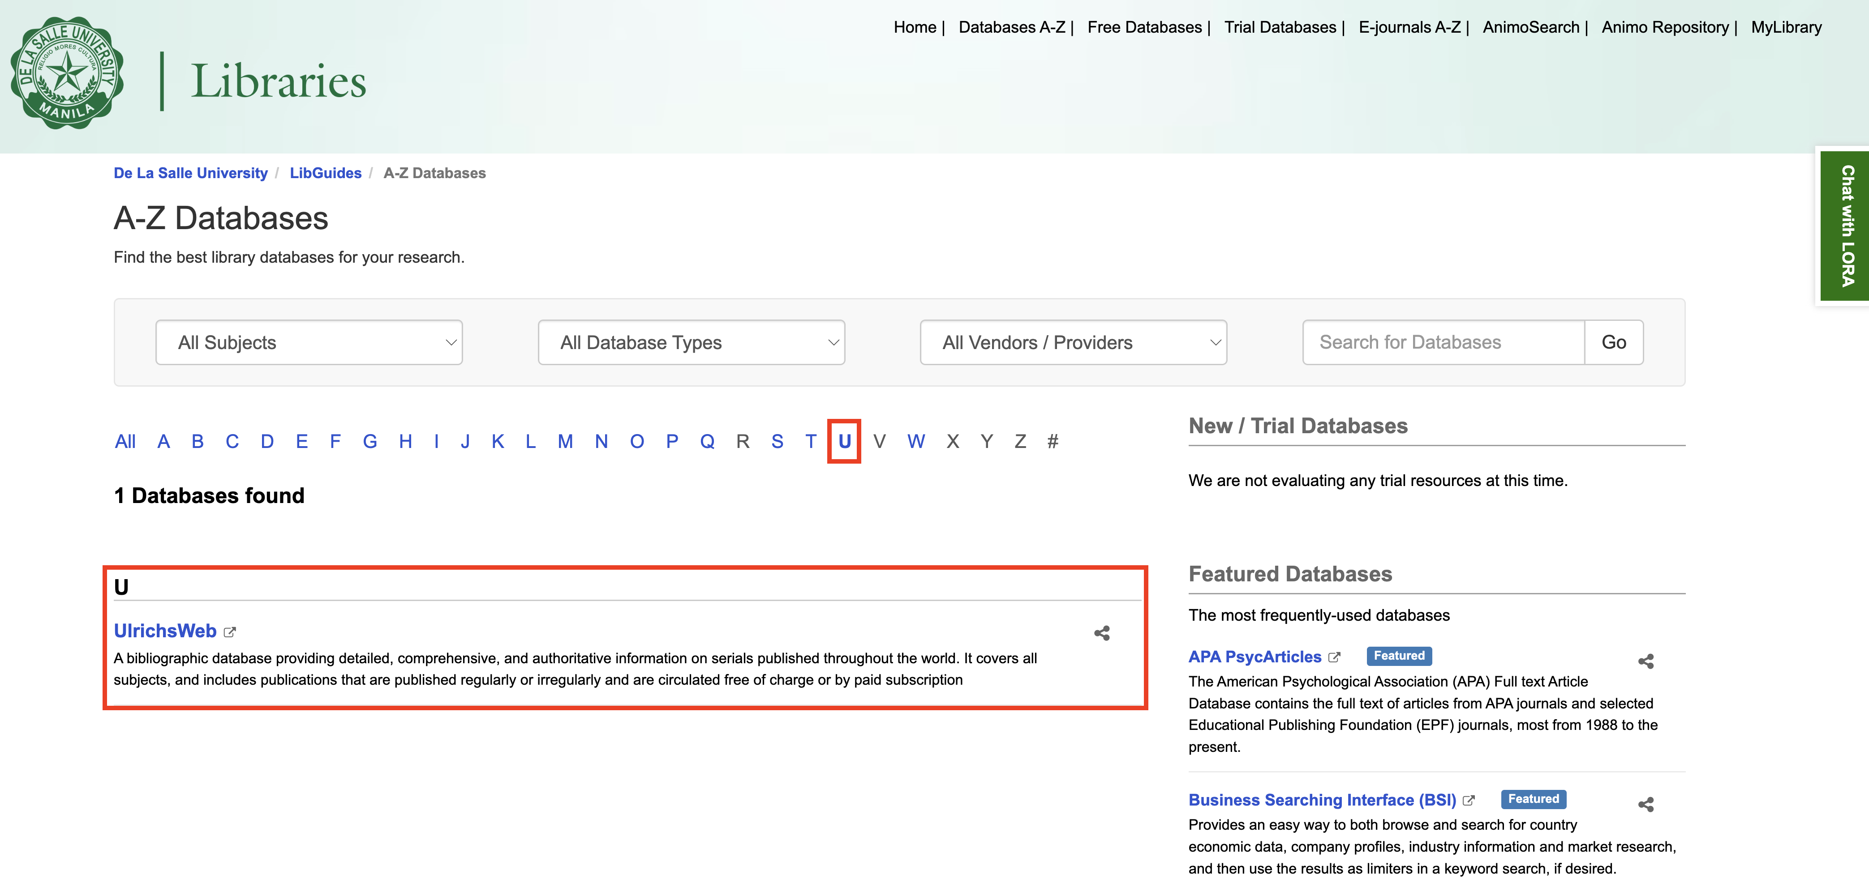
Task: Click the Search for Databases field
Action: tap(1443, 342)
